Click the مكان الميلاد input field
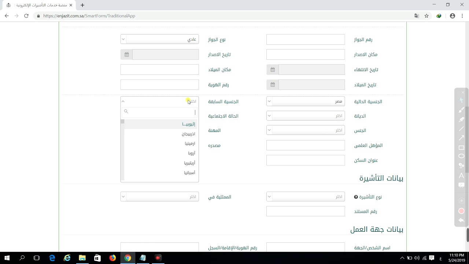The height and width of the screenshot is (264, 469). [159, 70]
